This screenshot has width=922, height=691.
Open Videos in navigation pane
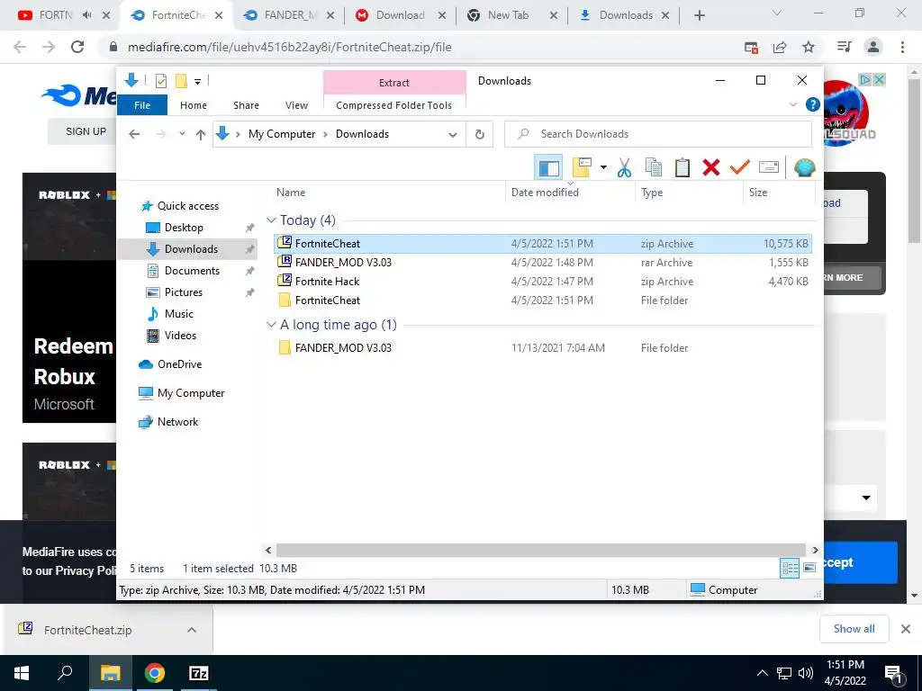(180, 336)
